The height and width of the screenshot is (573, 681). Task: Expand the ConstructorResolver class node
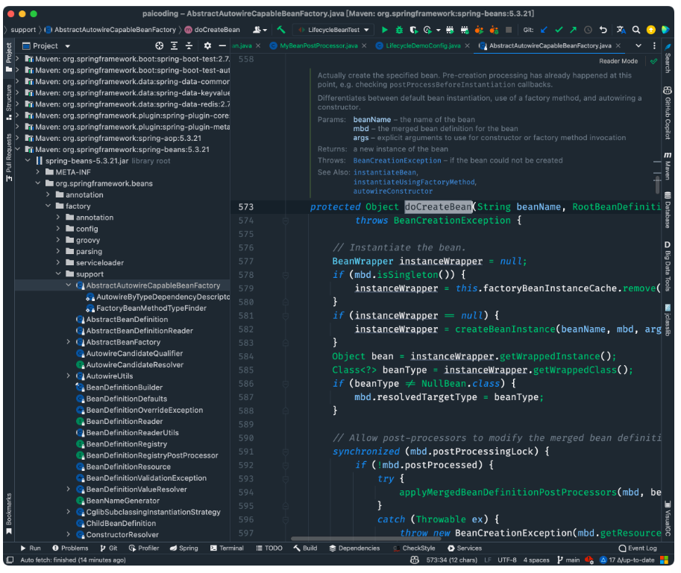tap(68, 534)
